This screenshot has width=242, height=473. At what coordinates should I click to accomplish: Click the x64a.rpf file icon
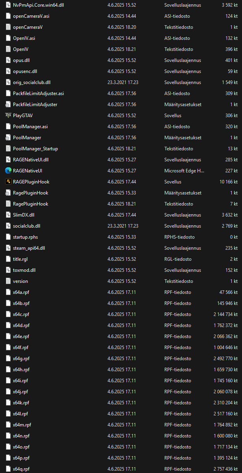[x=8, y=292]
